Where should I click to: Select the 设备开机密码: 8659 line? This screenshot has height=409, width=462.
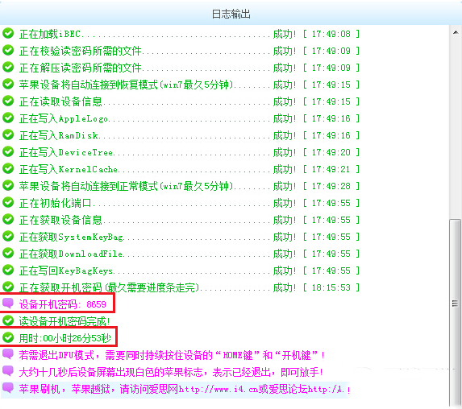(62, 304)
